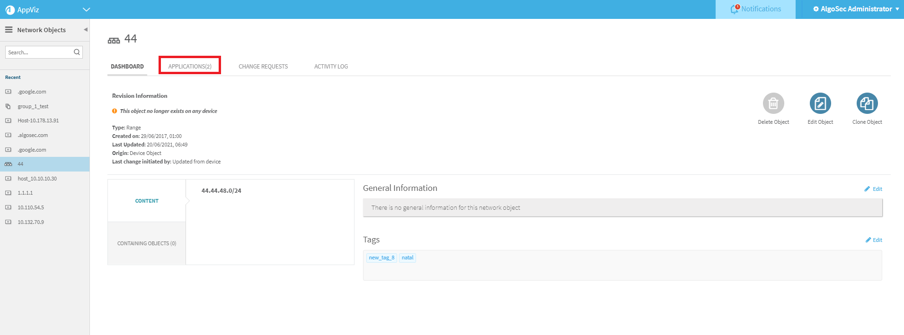Screen dimensions: 904x335
Task: Open the Notifications bell
Action: (x=735, y=9)
